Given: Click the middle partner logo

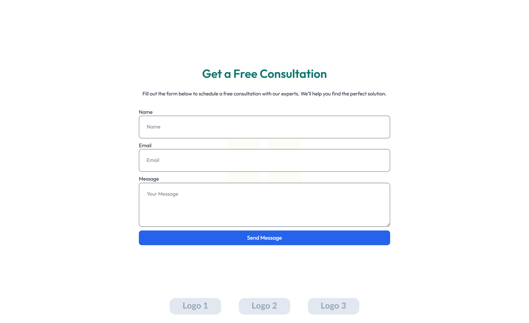Looking at the screenshot, I should pos(264,306).
